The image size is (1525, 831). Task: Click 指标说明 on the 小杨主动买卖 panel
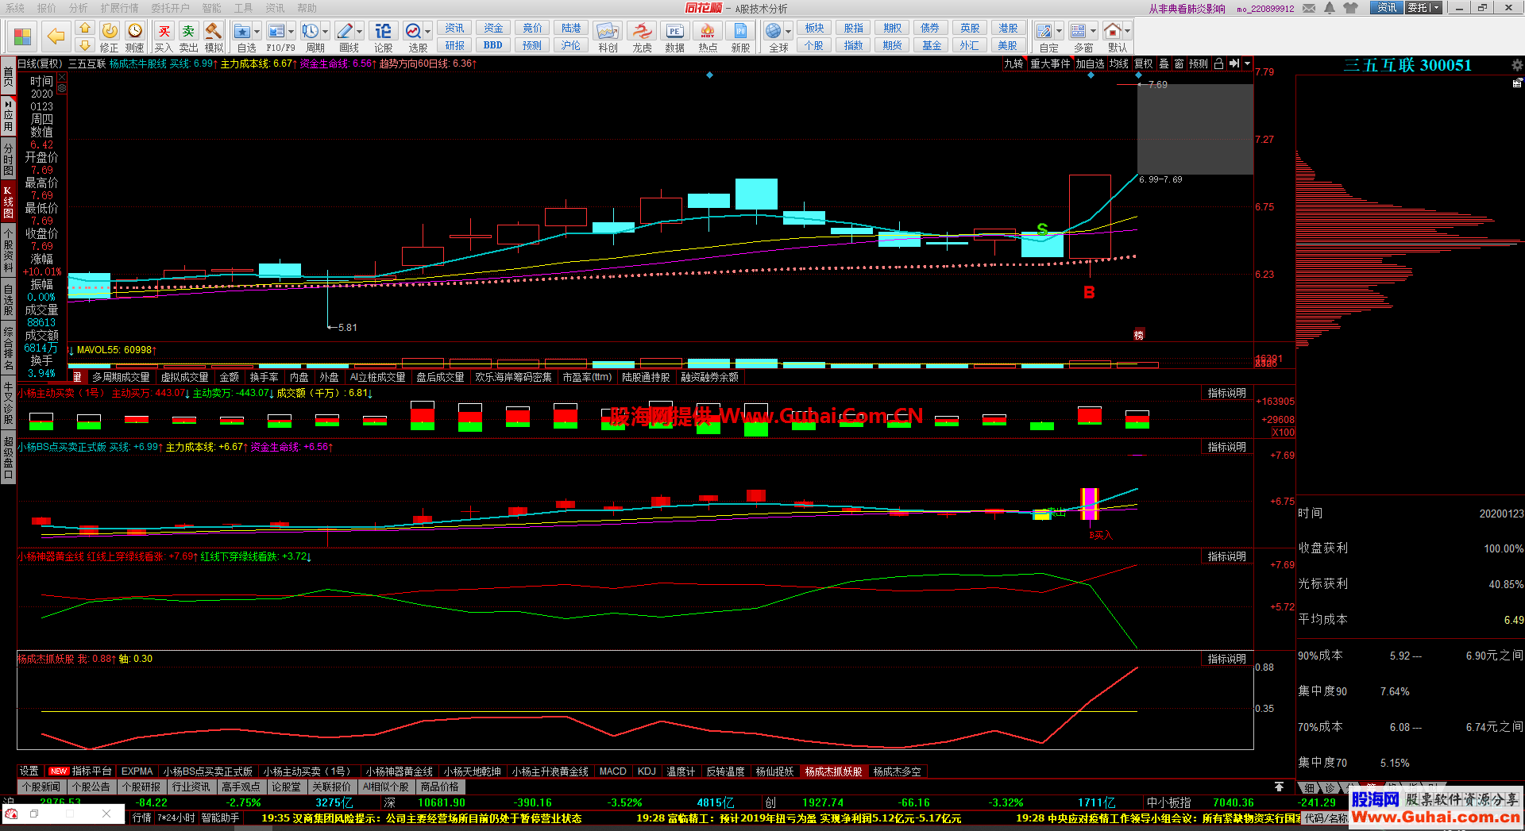point(1227,393)
